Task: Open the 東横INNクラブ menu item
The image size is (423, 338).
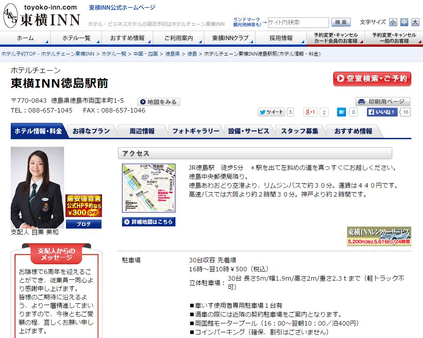Action: 230,38
